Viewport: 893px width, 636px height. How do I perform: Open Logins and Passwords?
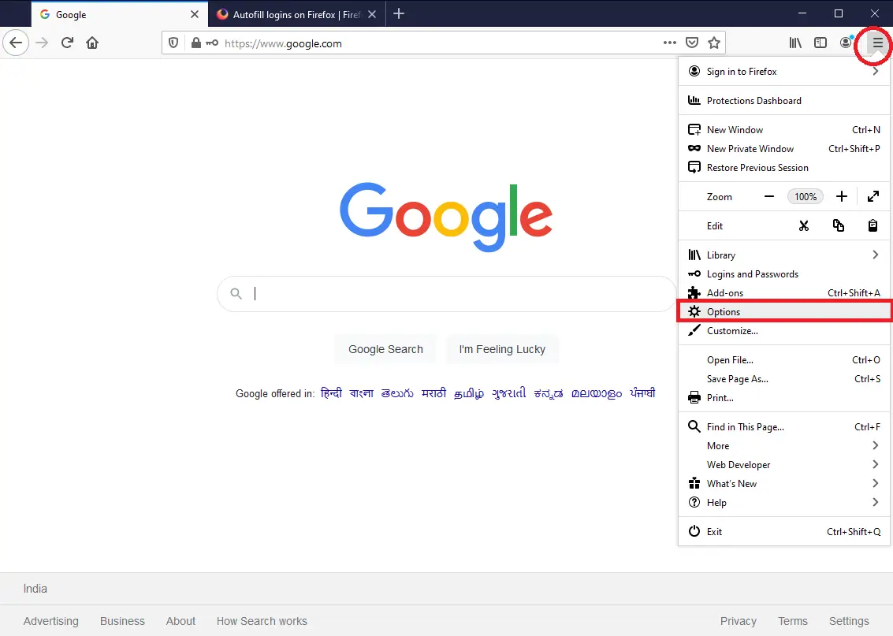[784, 274]
